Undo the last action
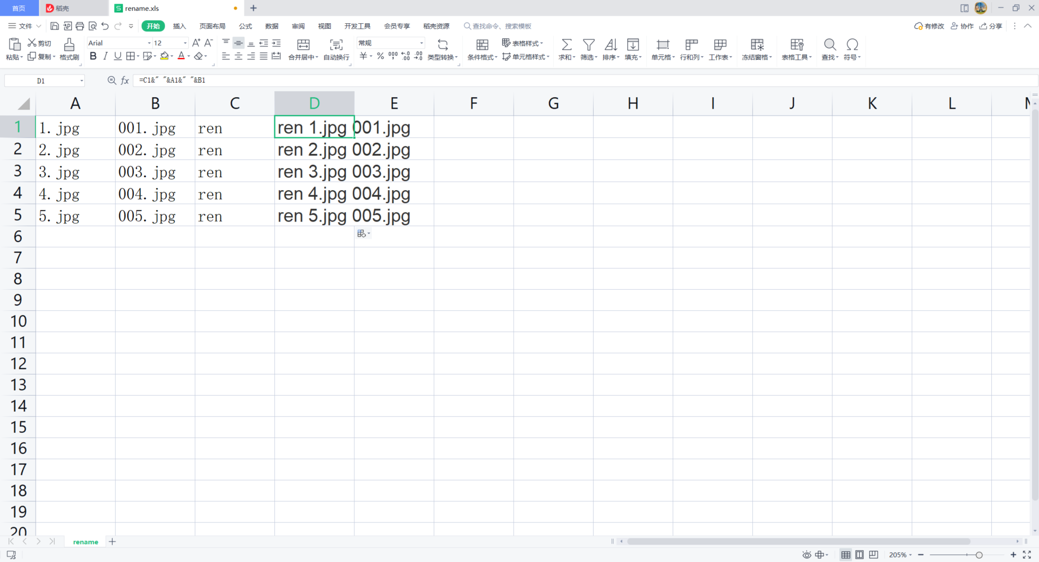The width and height of the screenshot is (1039, 562). (105, 26)
